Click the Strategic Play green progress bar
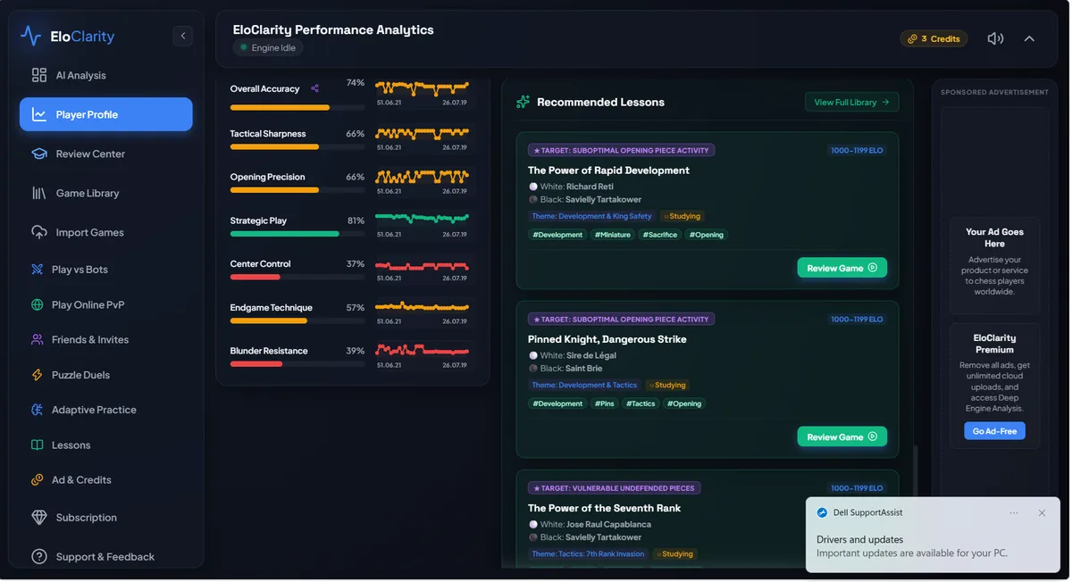 tap(297, 234)
